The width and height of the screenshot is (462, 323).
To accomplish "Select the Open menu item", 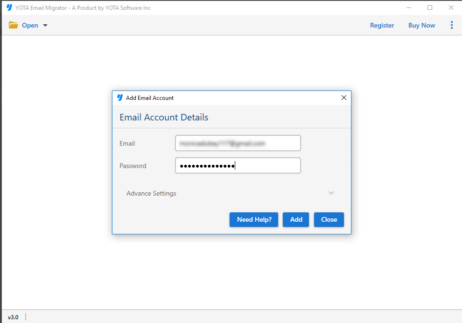I will (30, 25).
